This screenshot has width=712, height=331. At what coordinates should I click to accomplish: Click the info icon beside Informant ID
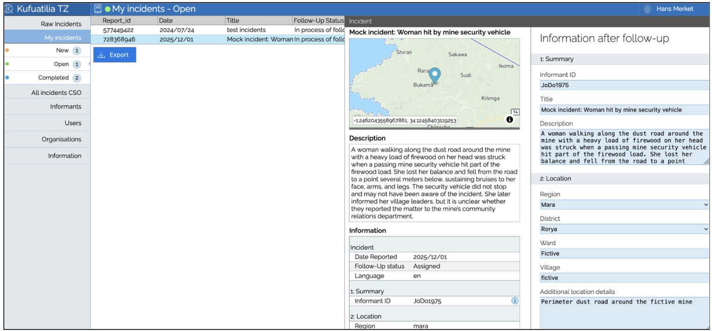point(515,301)
